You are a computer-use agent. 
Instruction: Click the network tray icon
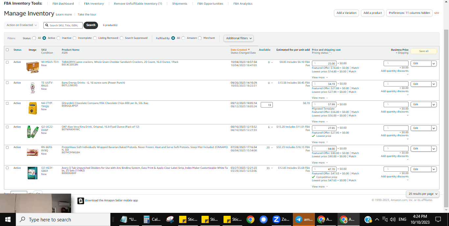[x=385, y=219]
